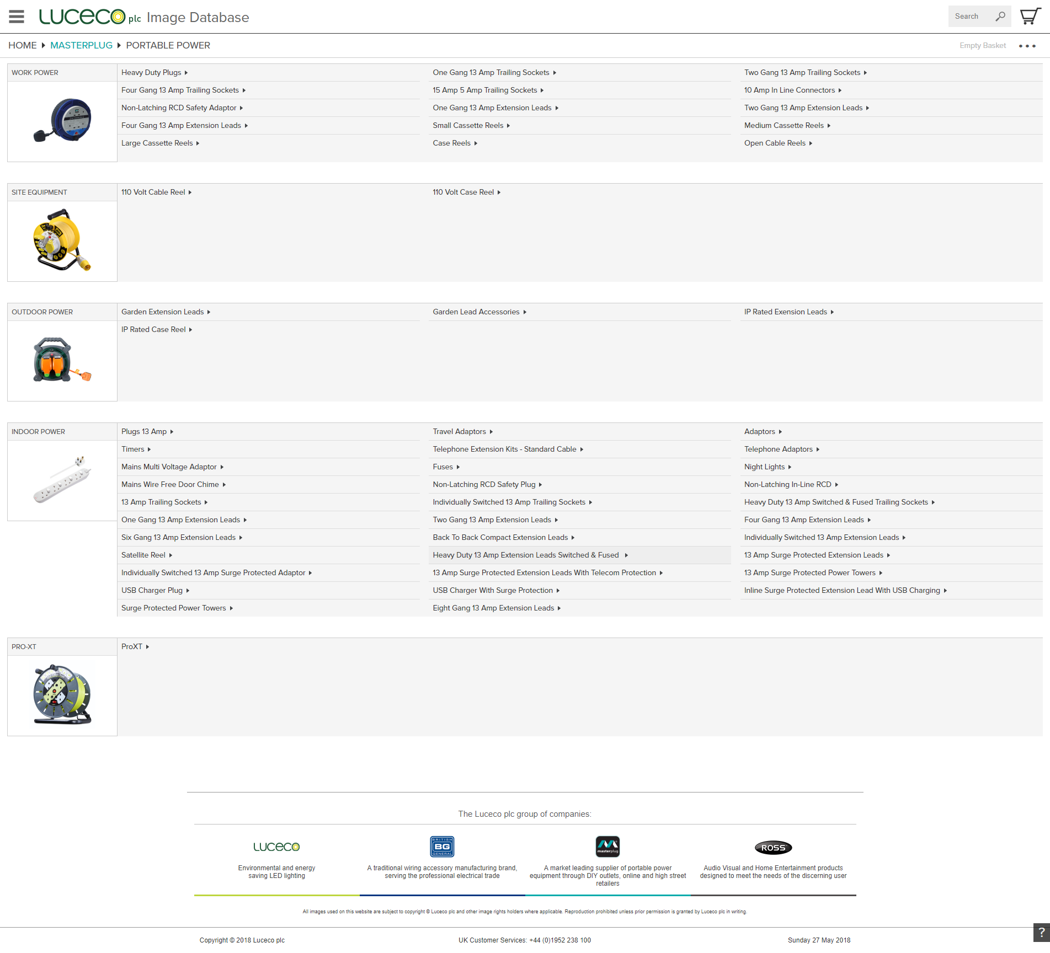This screenshot has height=953, width=1050.
Task: Go to HOME breadcrumb
Action: 23,45
